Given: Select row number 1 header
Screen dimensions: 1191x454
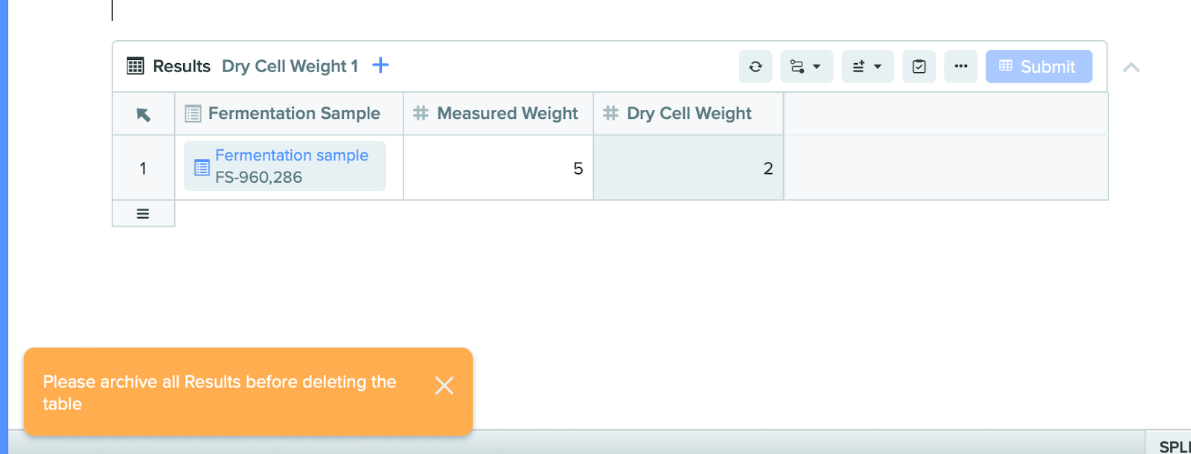Looking at the screenshot, I should [143, 169].
